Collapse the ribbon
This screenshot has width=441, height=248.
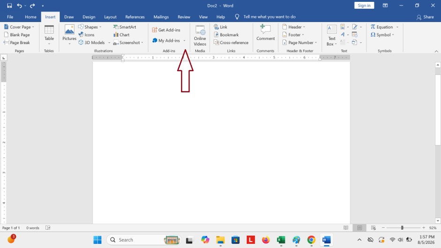pyautogui.click(x=436, y=51)
